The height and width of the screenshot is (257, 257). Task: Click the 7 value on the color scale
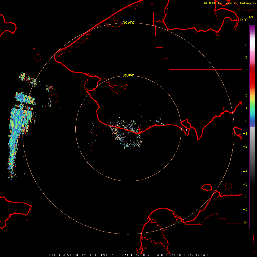click(246, 32)
